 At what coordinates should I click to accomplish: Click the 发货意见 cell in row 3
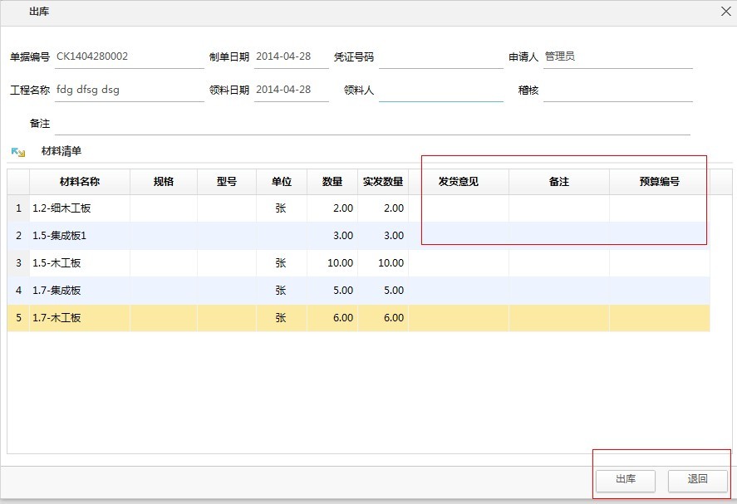[459, 263]
